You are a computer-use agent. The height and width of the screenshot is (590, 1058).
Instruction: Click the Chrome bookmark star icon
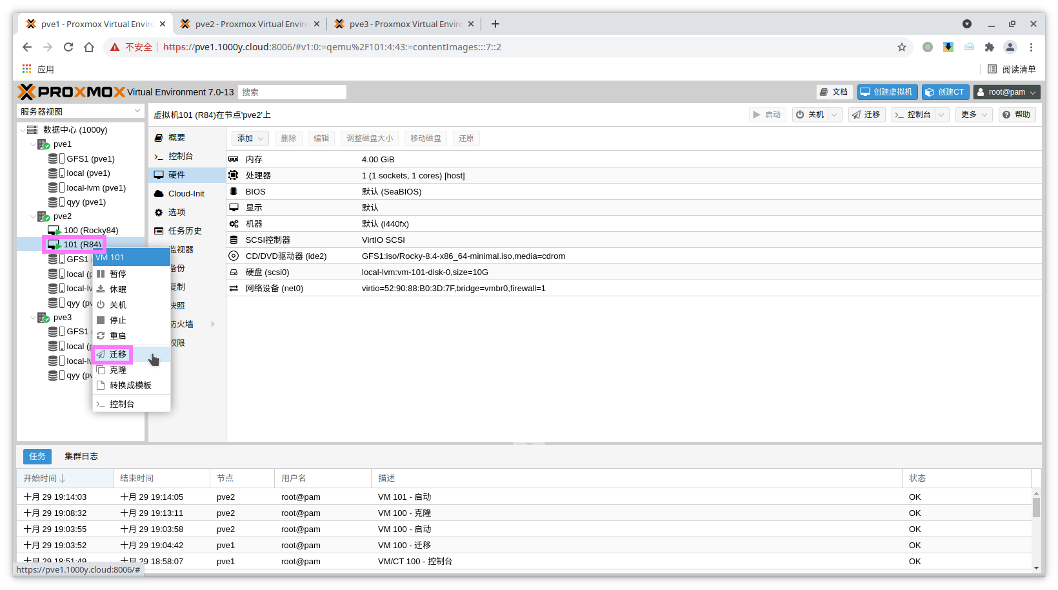[901, 47]
